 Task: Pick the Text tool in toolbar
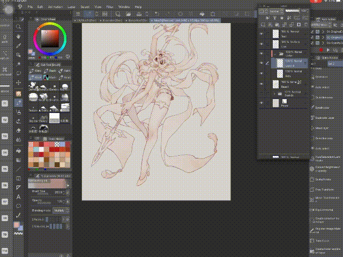tap(19, 196)
